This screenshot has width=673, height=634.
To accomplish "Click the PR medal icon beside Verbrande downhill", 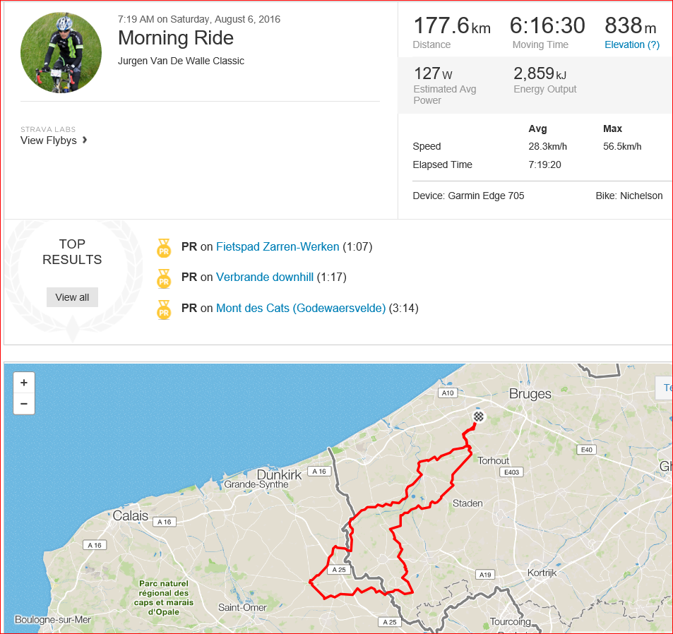I will click(x=164, y=278).
